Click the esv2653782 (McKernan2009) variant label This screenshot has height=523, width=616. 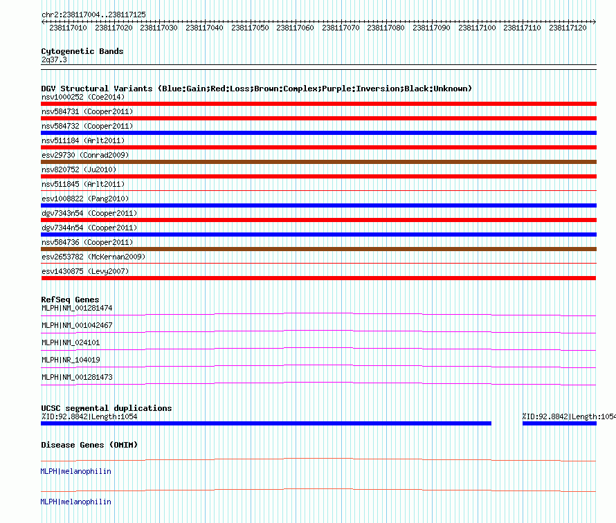point(93,257)
